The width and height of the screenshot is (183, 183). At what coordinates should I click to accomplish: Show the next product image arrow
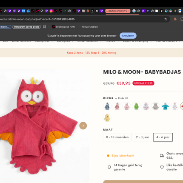[83, 126]
